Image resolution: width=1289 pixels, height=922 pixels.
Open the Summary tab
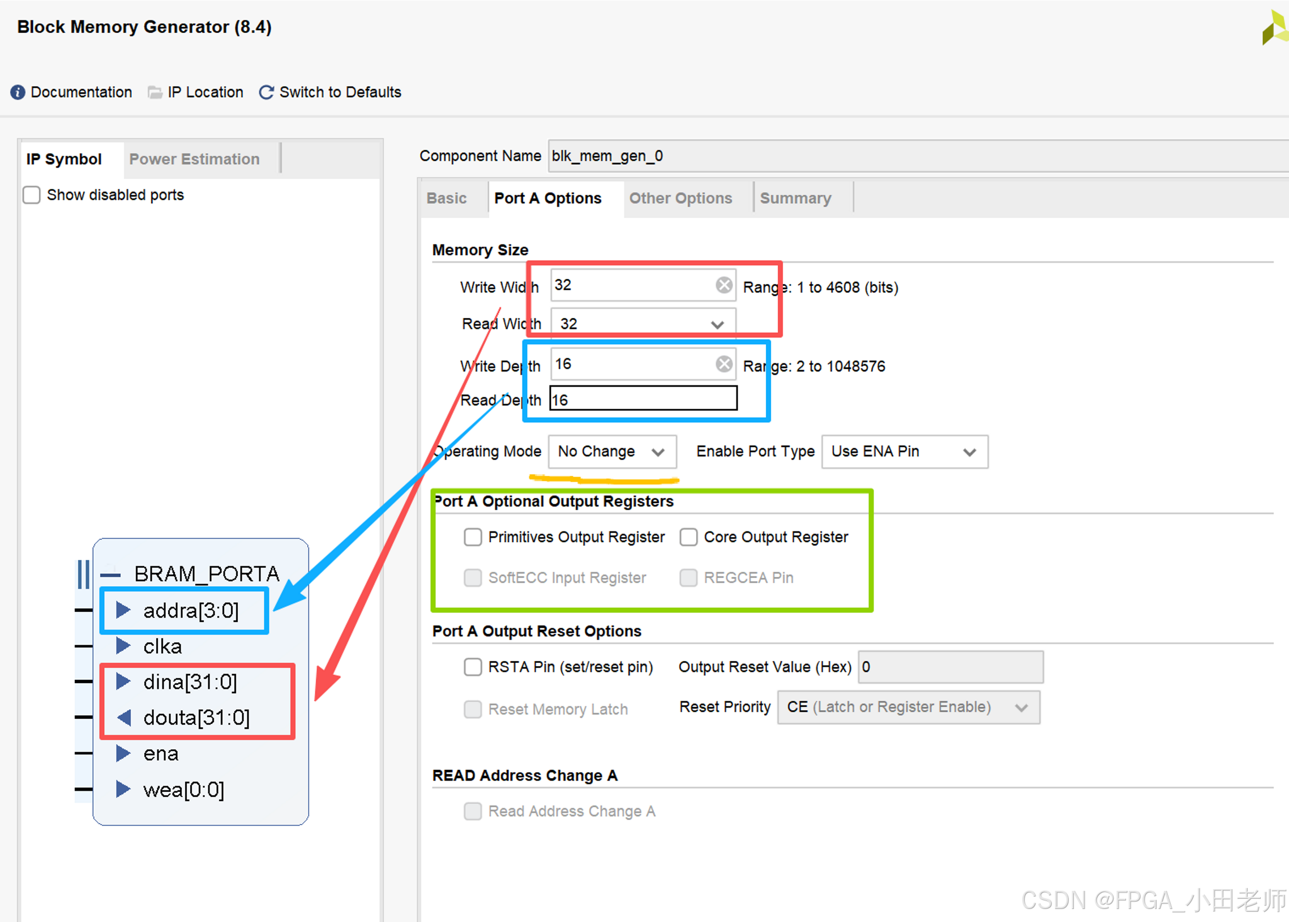[795, 198]
